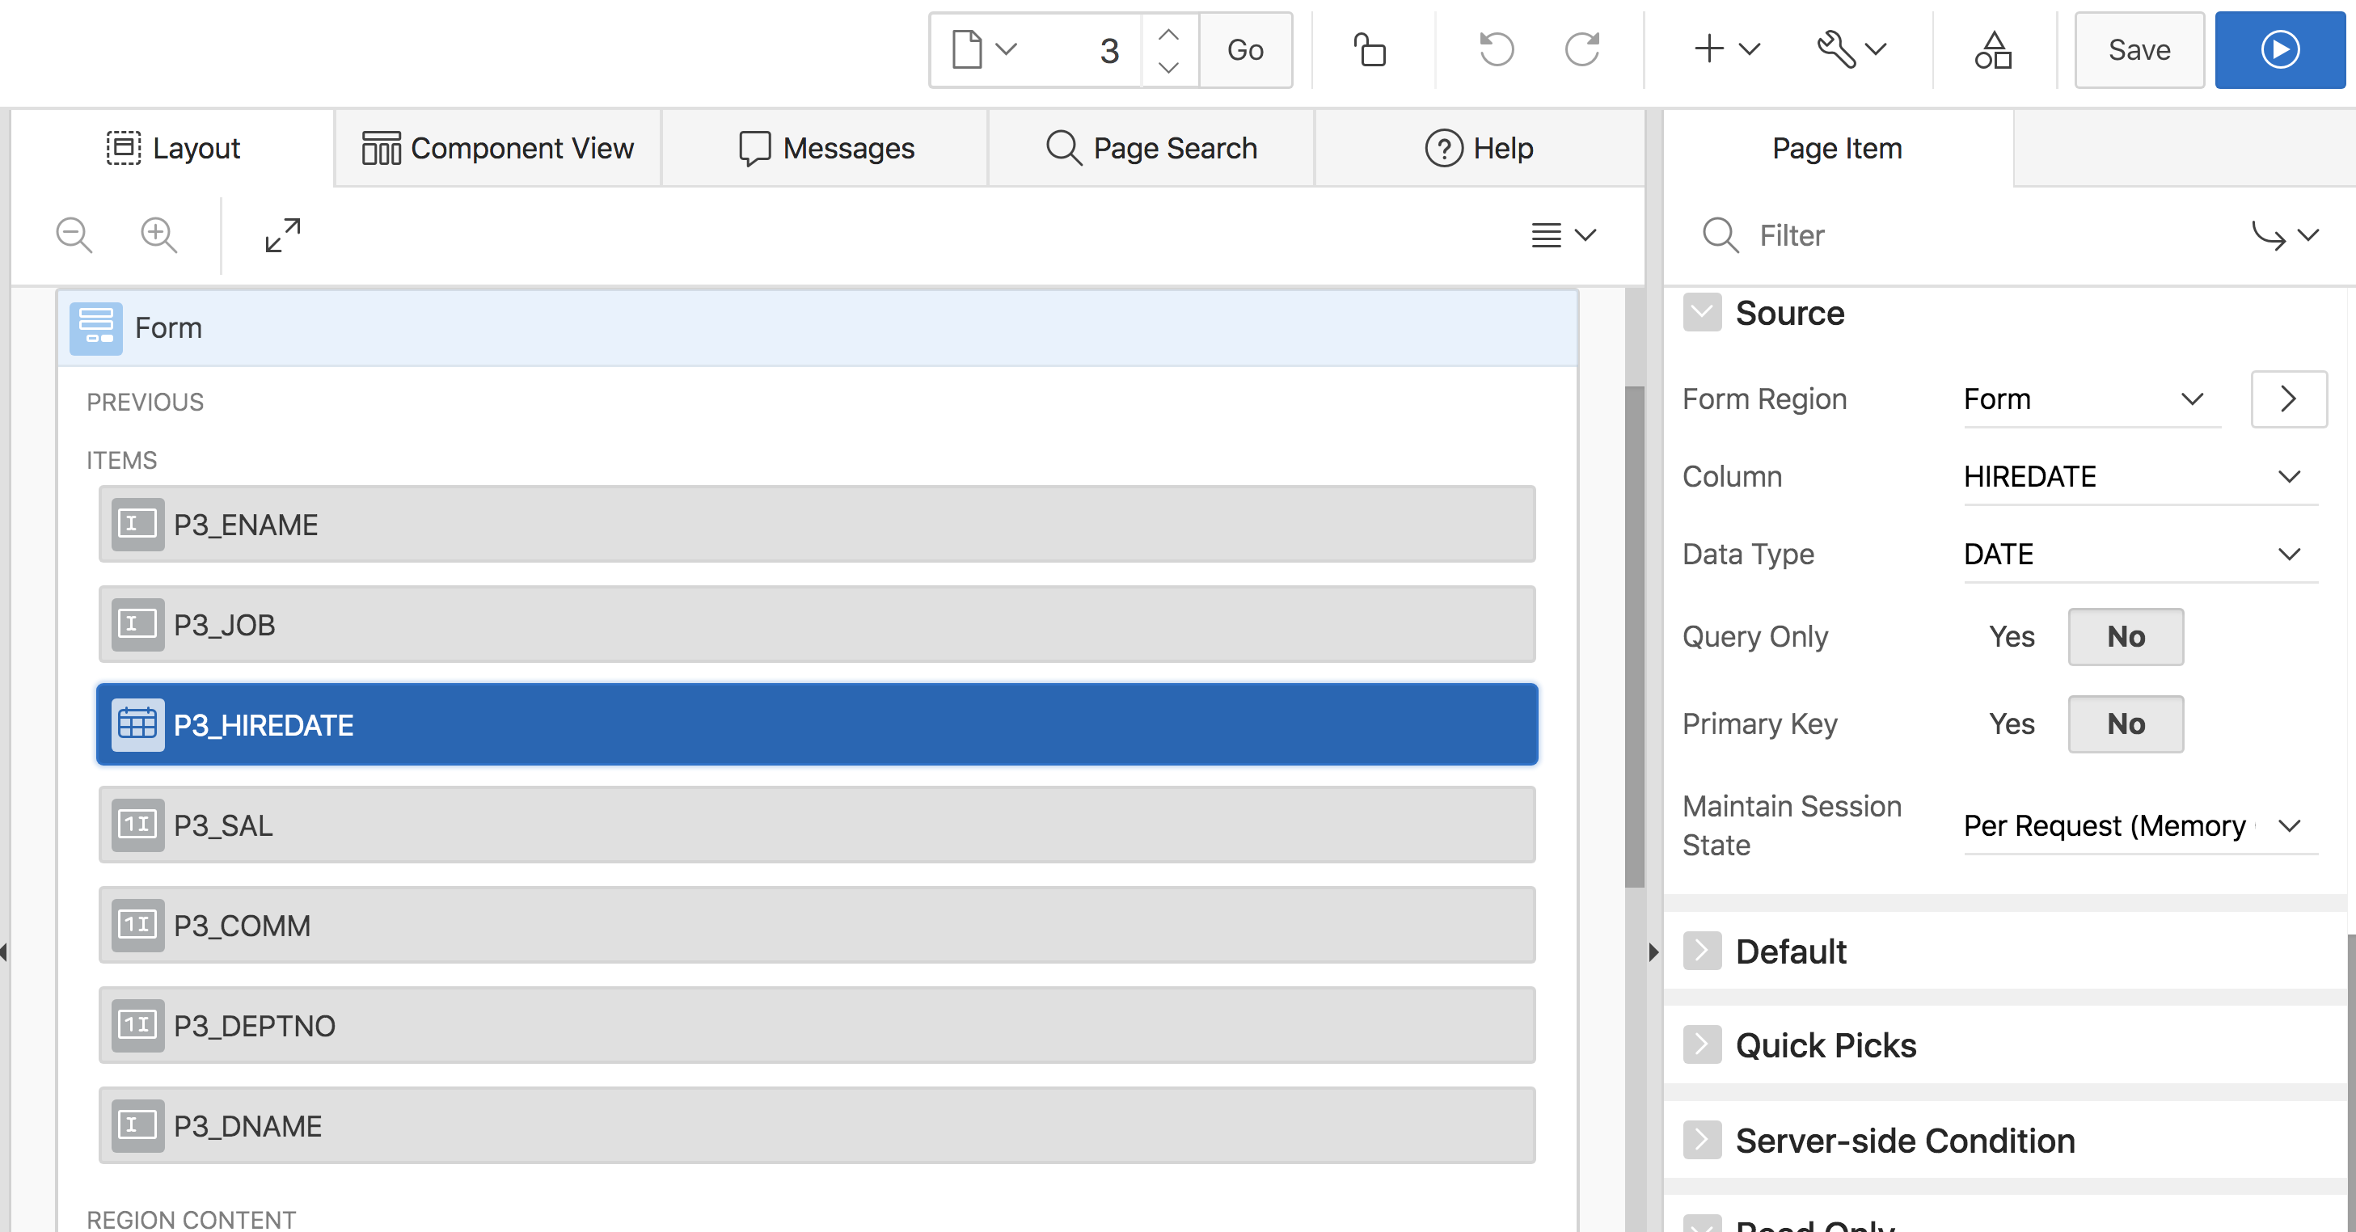Click the Save button
This screenshot has height=1232, width=2356.
click(x=2139, y=49)
